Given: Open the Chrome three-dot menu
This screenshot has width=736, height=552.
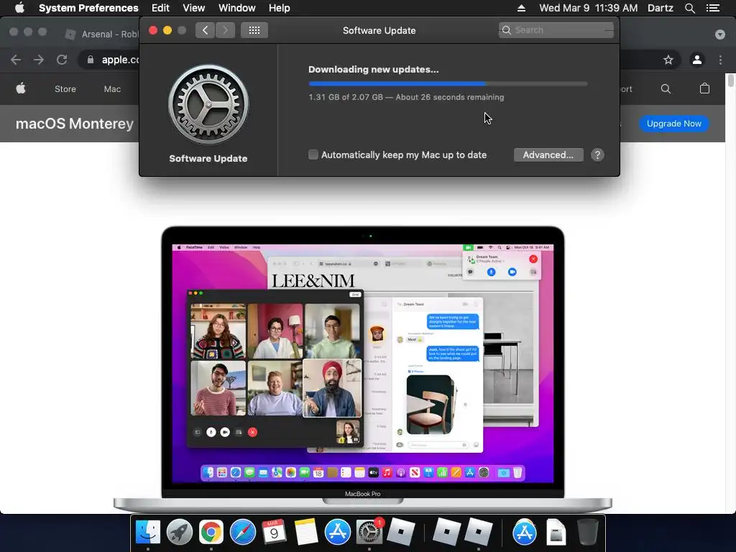Looking at the screenshot, I should click(x=720, y=60).
